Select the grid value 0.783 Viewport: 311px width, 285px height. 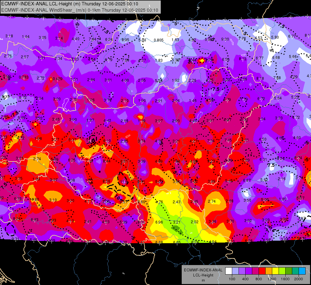pos(24,77)
